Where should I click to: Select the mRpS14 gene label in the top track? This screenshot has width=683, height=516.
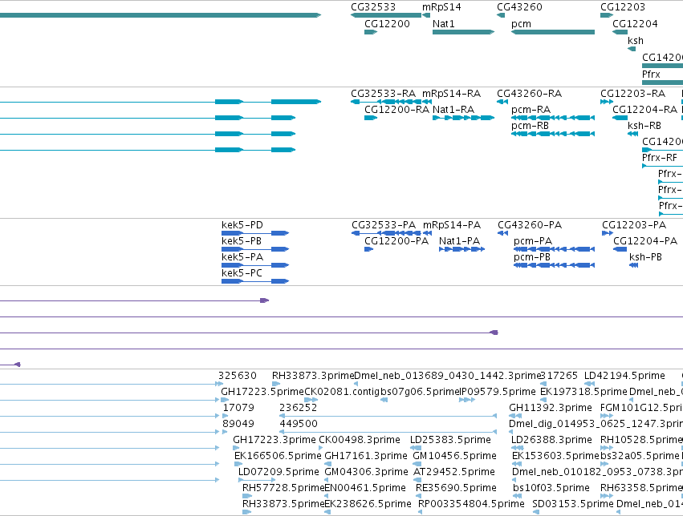pyautogui.click(x=441, y=7)
